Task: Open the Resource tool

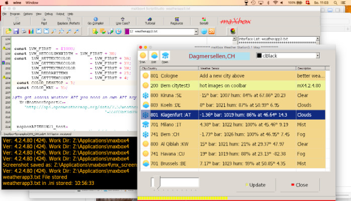Action: (x=177, y=21)
